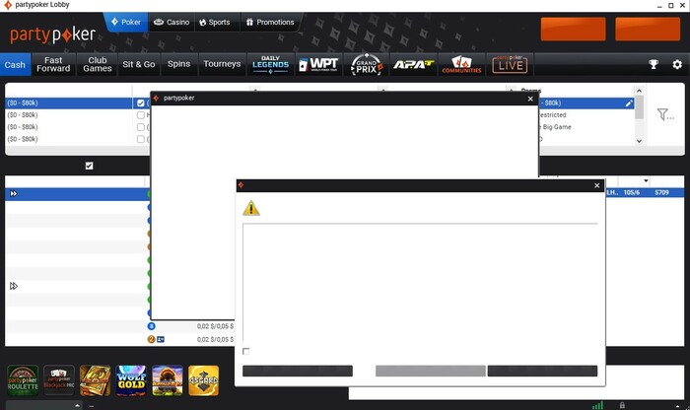The height and width of the screenshot is (410, 690).
Task: Launch the partypoker Blackjack Pro game
Action: (59, 380)
